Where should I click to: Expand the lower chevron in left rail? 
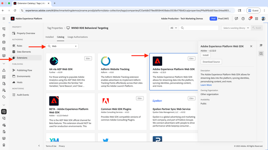[4, 105]
